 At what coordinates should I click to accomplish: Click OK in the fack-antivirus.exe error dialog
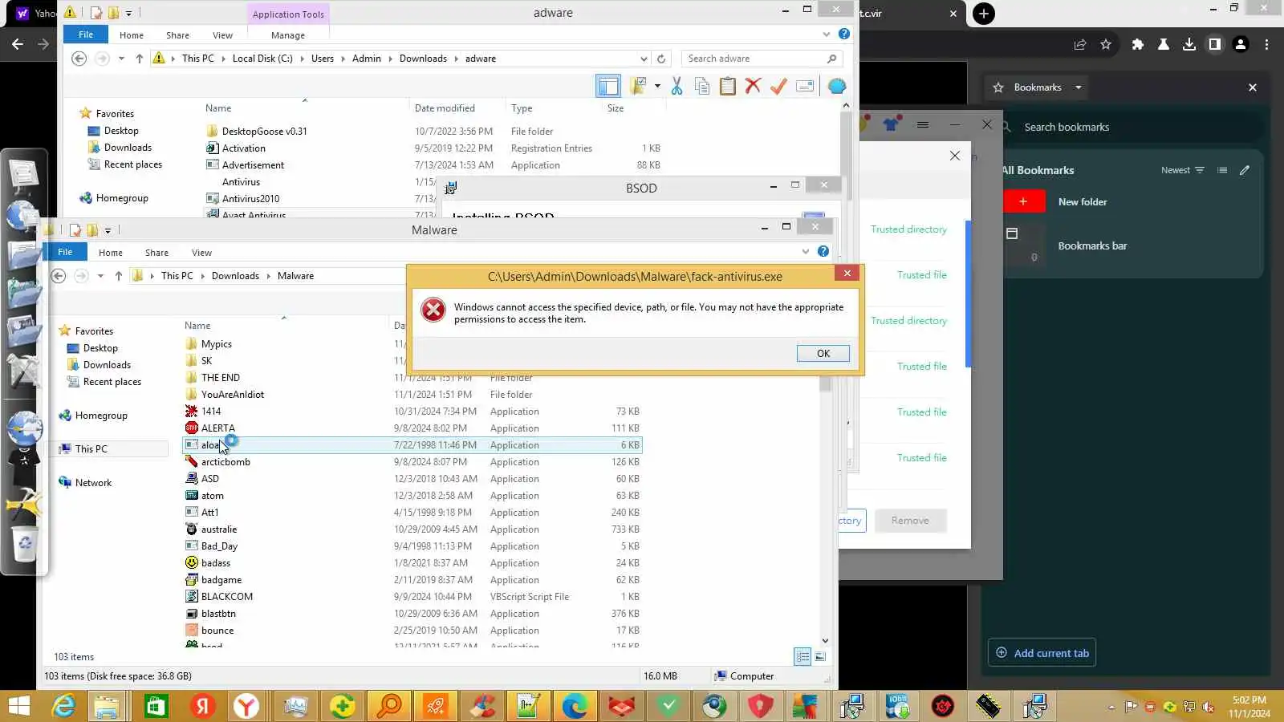[823, 354]
